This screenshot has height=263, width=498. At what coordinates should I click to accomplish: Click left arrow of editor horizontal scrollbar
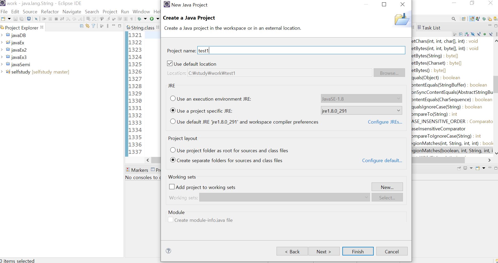click(x=148, y=160)
